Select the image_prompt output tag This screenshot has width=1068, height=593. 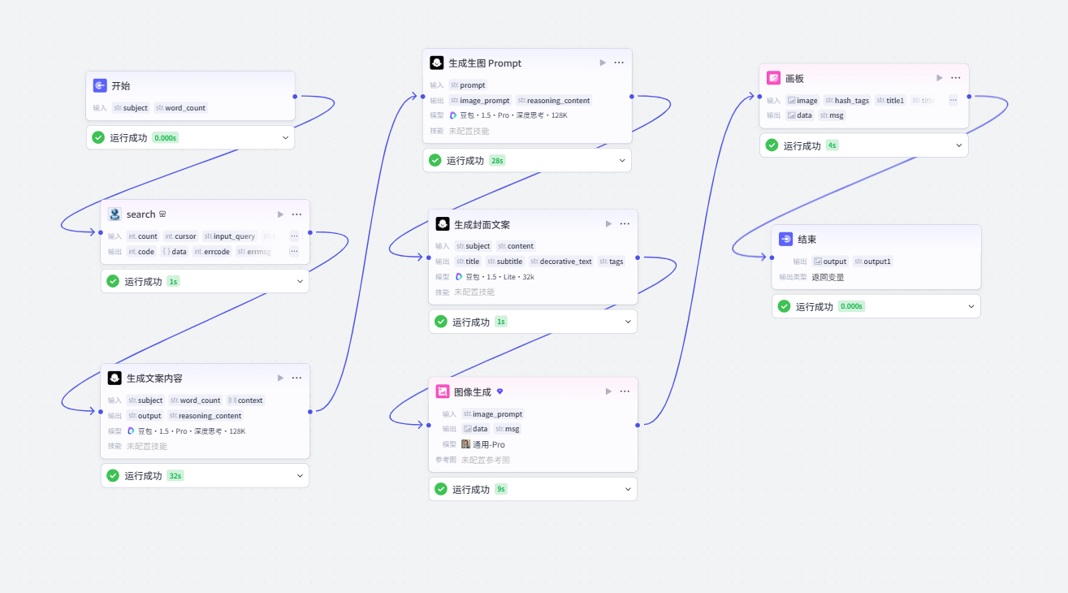coord(480,101)
